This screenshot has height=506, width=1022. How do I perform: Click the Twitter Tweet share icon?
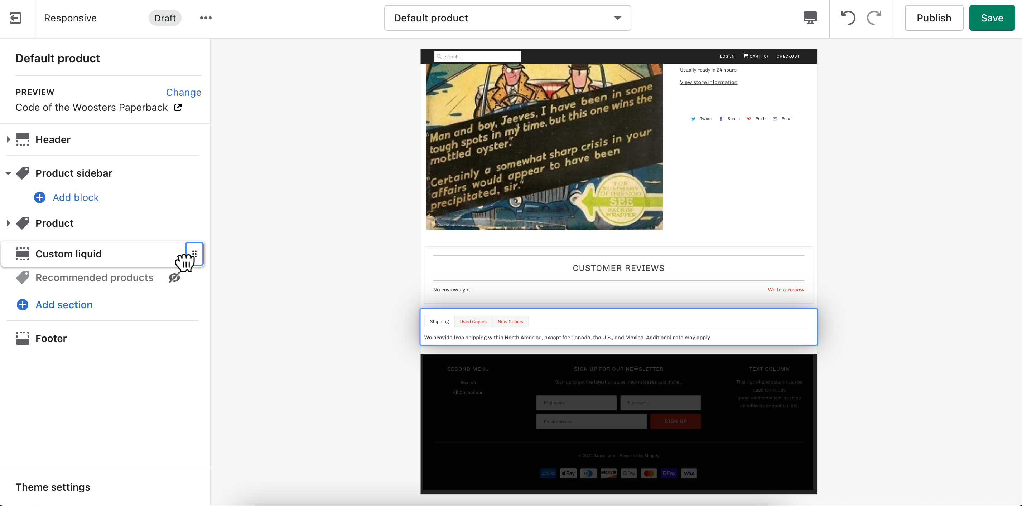pyautogui.click(x=693, y=119)
